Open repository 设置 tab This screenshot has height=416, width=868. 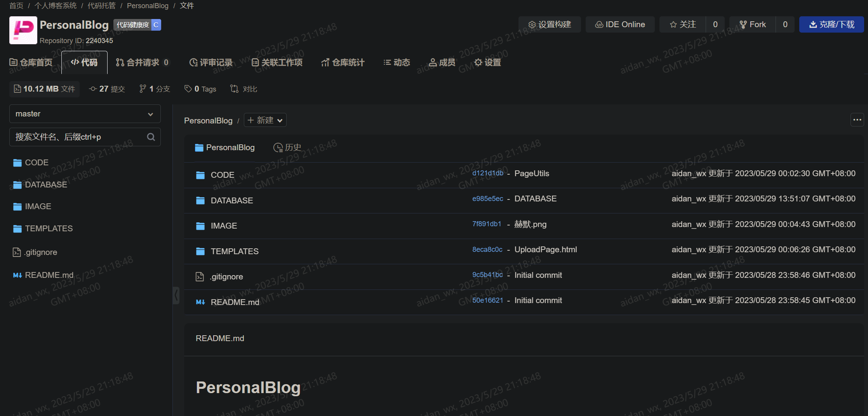point(488,62)
